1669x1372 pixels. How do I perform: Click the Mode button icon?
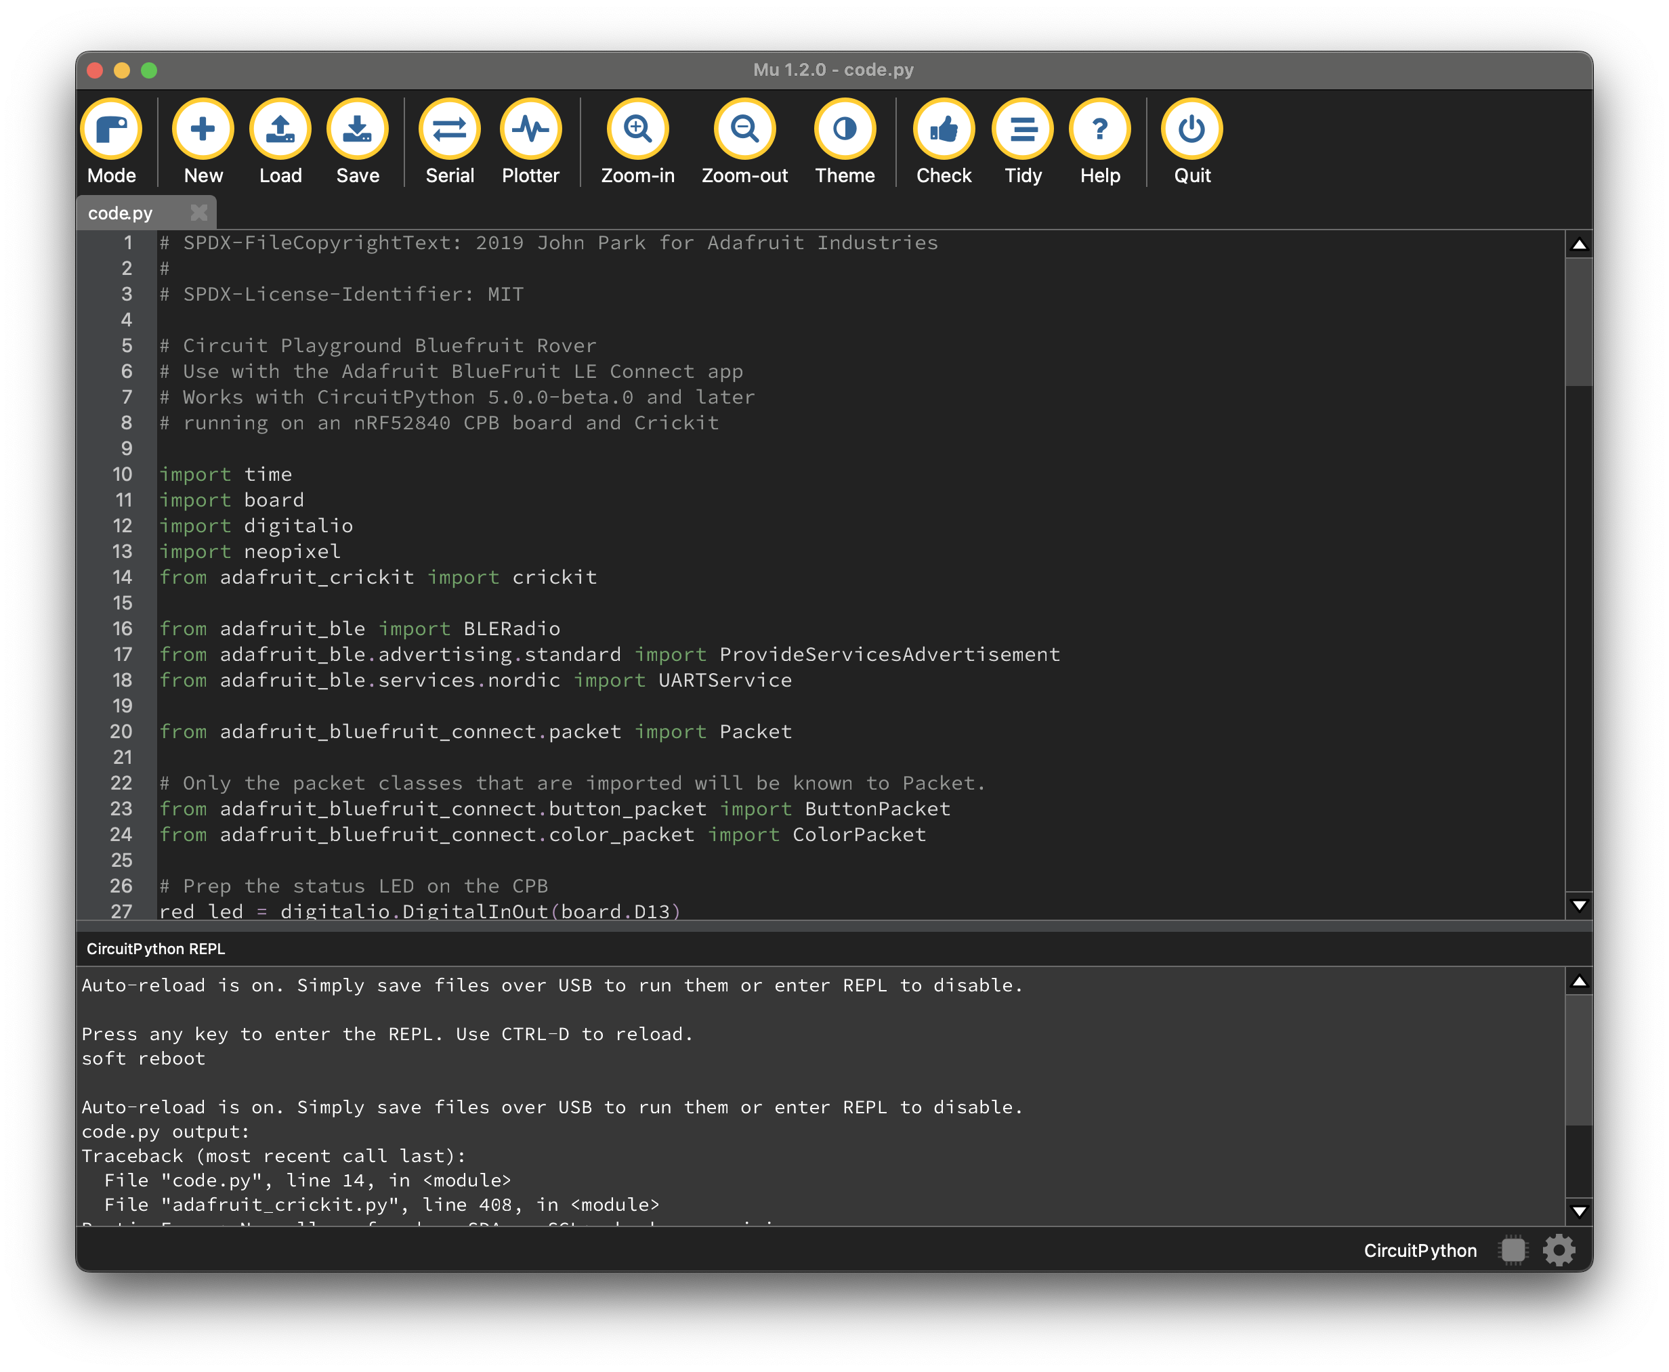(112, 129)
